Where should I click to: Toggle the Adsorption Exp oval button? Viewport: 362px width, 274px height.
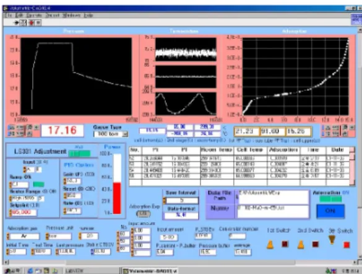(143, 214)
